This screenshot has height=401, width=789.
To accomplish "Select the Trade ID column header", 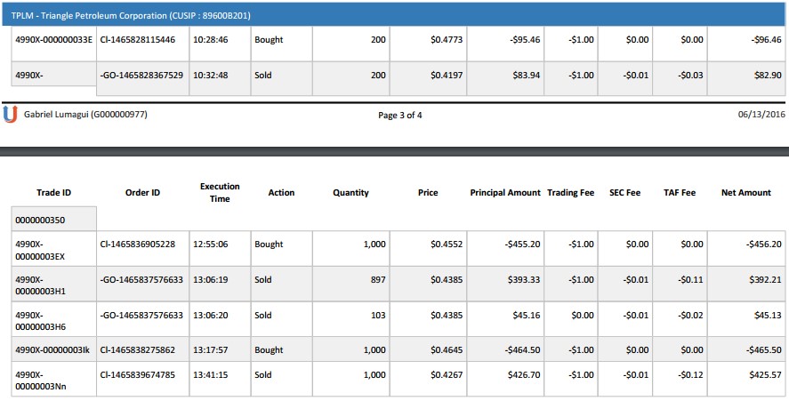I will 53,193.
